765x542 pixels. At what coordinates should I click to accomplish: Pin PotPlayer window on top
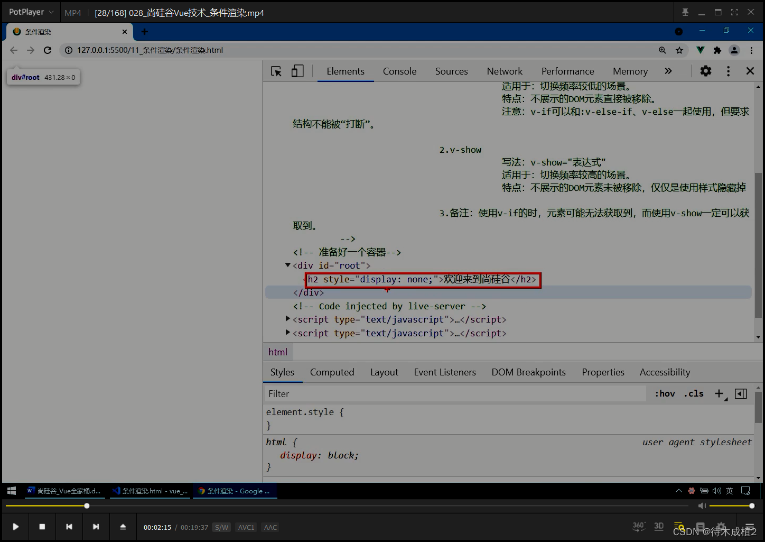685,12
